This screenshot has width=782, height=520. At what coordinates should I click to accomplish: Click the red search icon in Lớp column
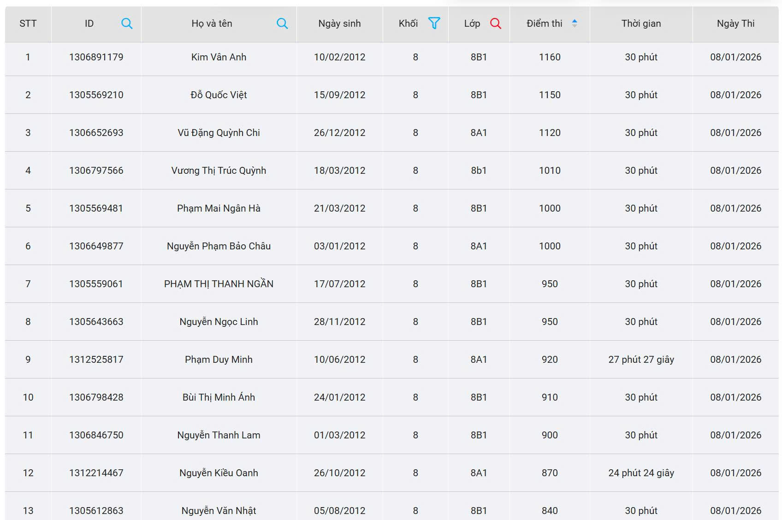pyautogui.click(x=496, y=24)
